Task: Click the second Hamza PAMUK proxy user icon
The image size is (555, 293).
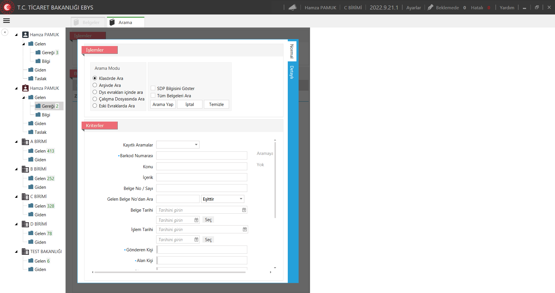Action: (x=25, y=88)
